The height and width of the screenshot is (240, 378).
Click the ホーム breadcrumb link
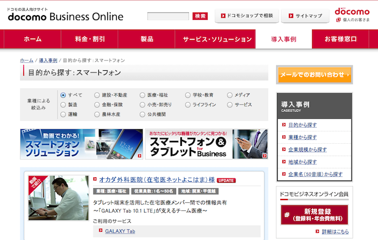click(26, 61)
